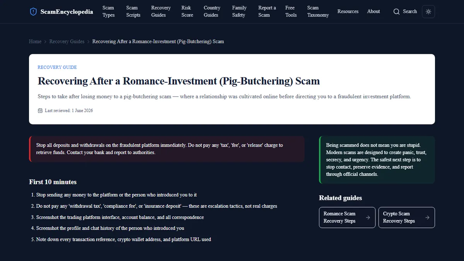Image resolution: width=464 pixels, height=261 pixels.
Task: Click step 3 'Screenshot the trading platform interface'
Action: click(x=120, y=217)
